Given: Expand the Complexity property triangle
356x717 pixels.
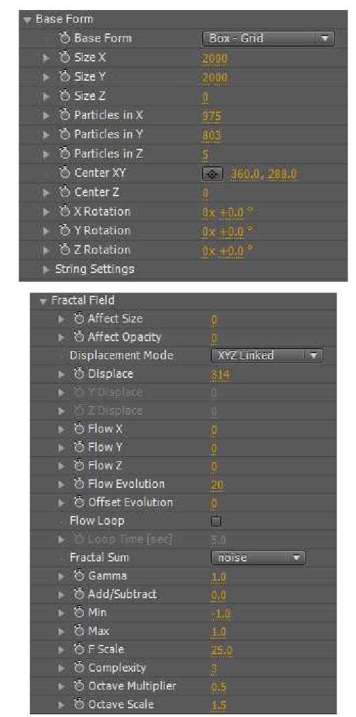Looking at the screenshot, I should click(x=63, y=668).
